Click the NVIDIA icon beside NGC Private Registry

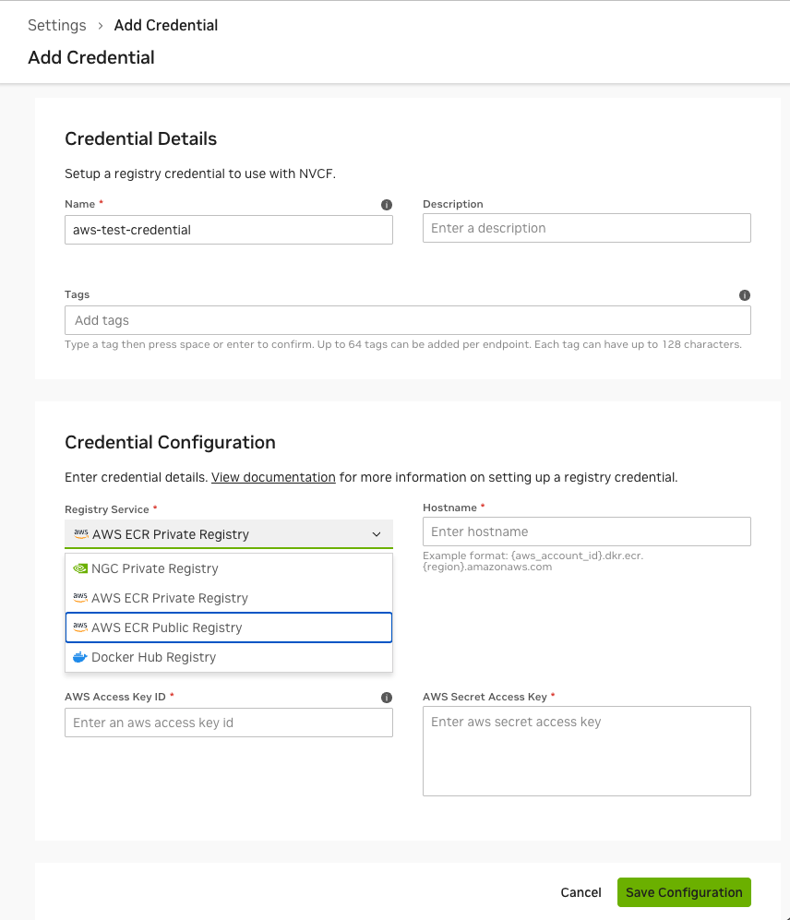coord(81,568)
